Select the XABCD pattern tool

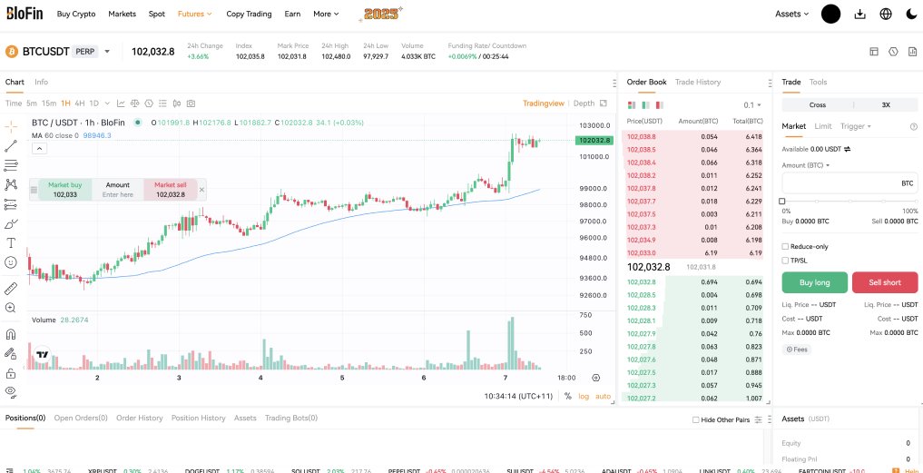point(10,185)
